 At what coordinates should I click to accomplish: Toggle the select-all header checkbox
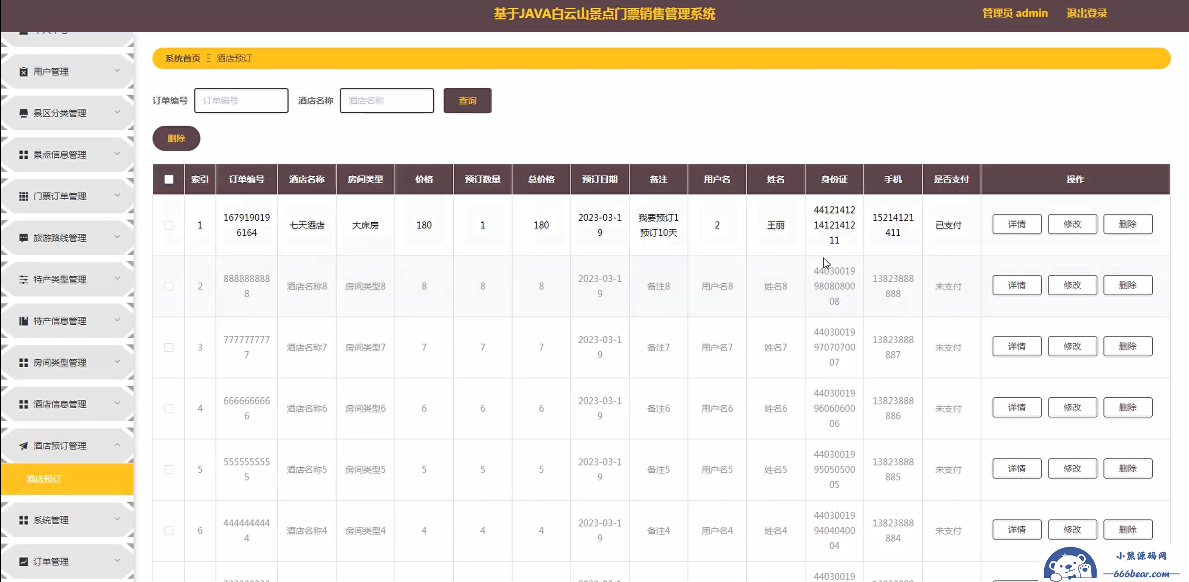coord(169,179)
